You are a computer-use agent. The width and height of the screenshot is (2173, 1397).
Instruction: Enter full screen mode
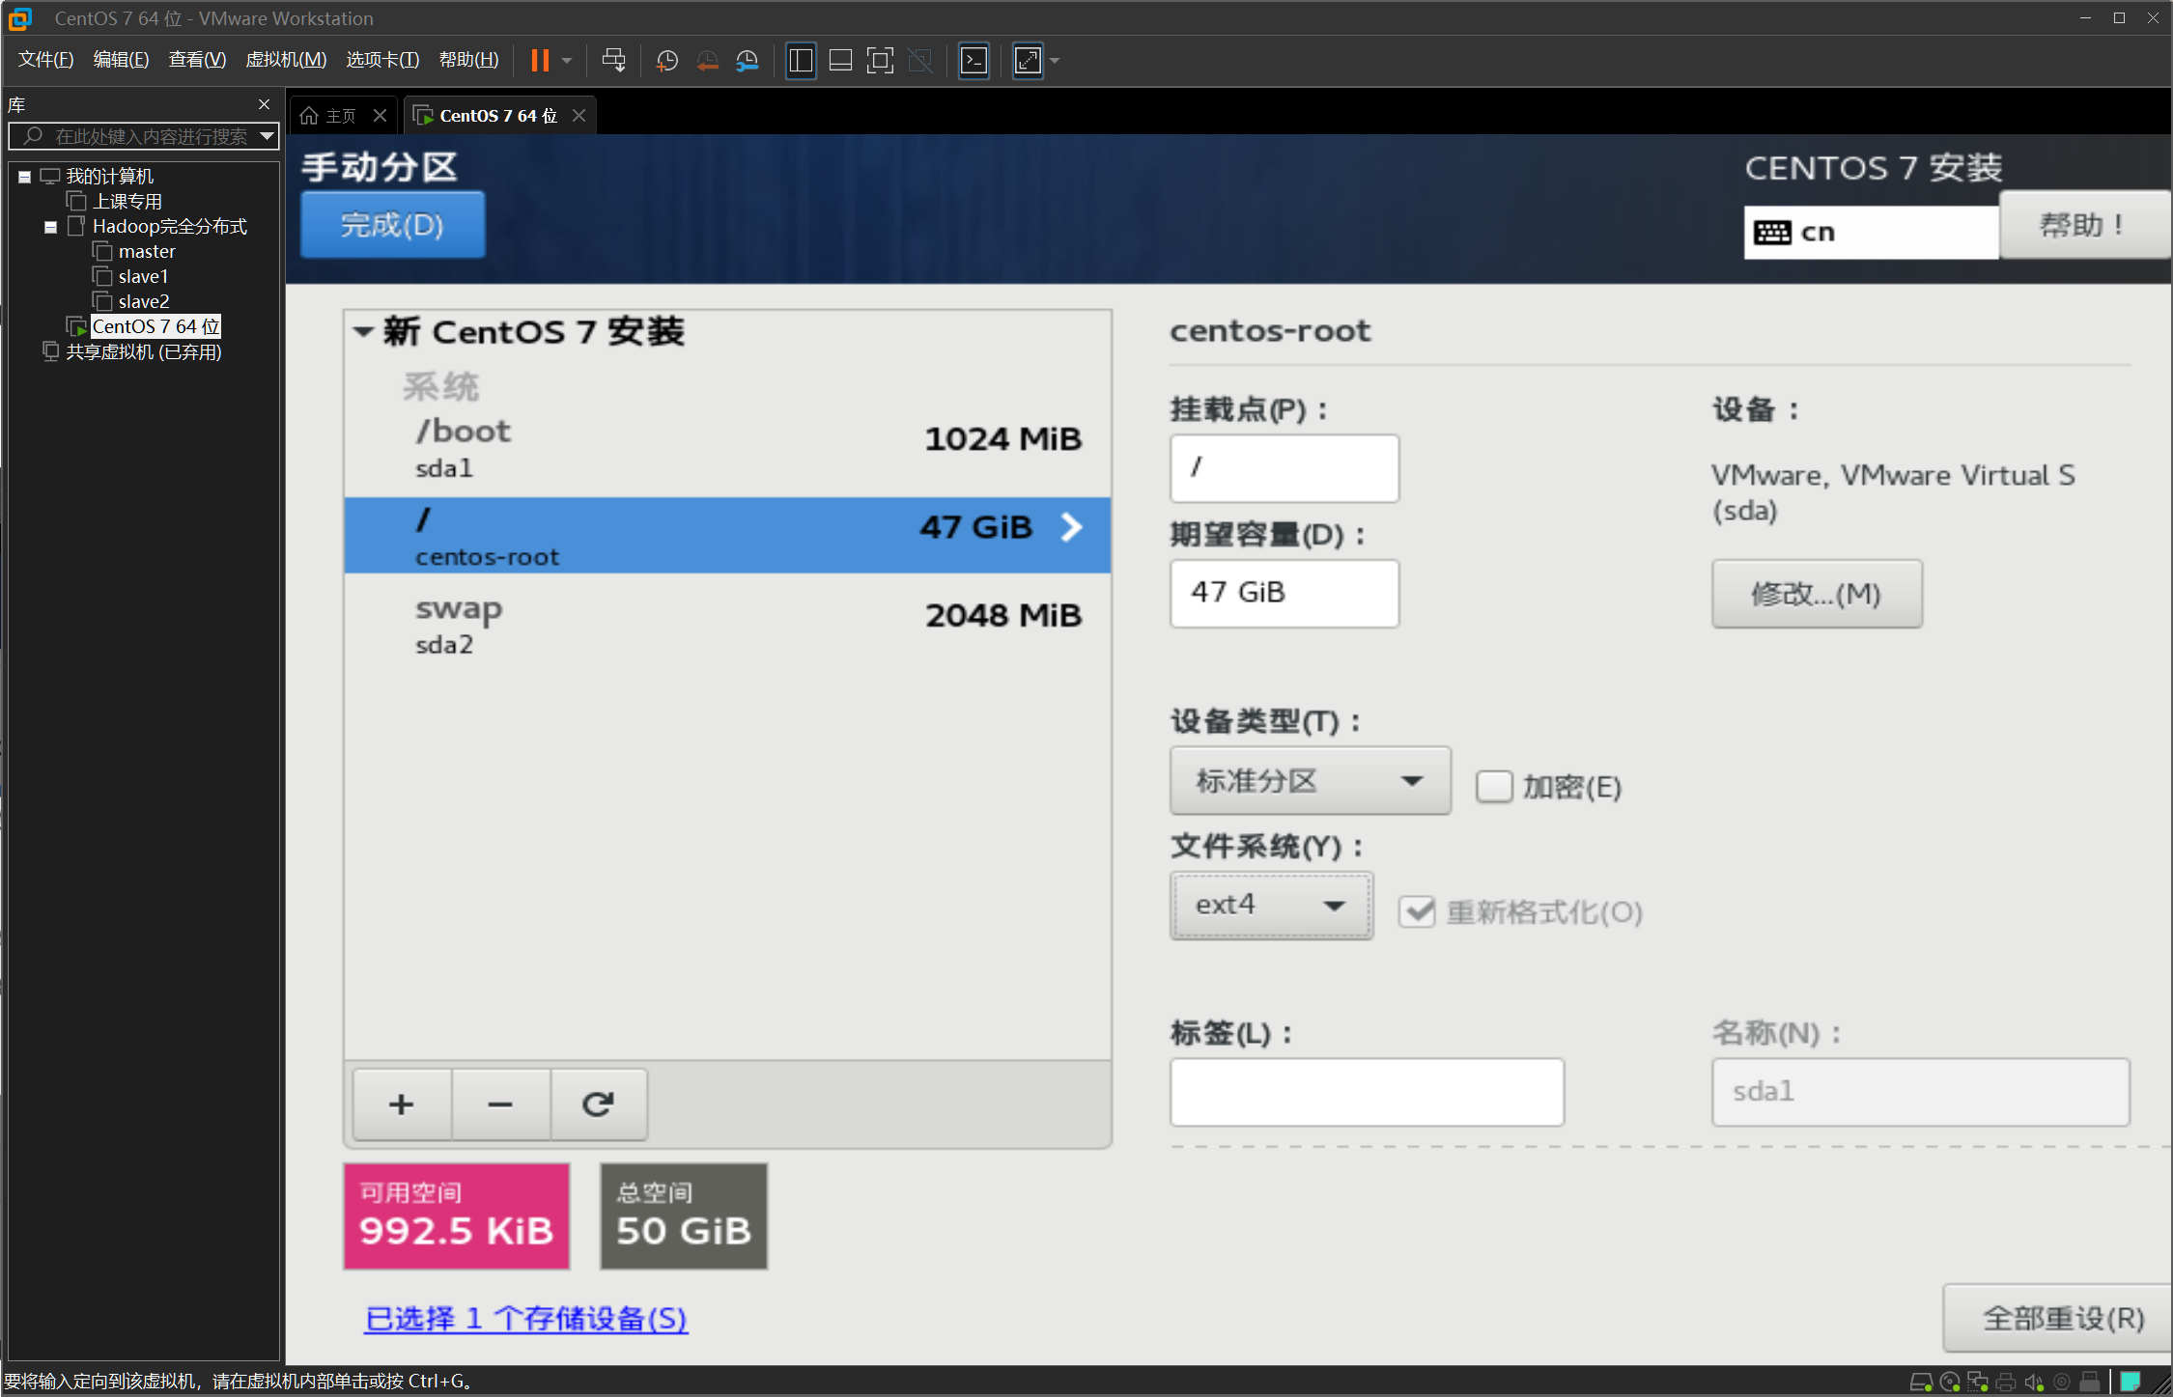(880, 61)
